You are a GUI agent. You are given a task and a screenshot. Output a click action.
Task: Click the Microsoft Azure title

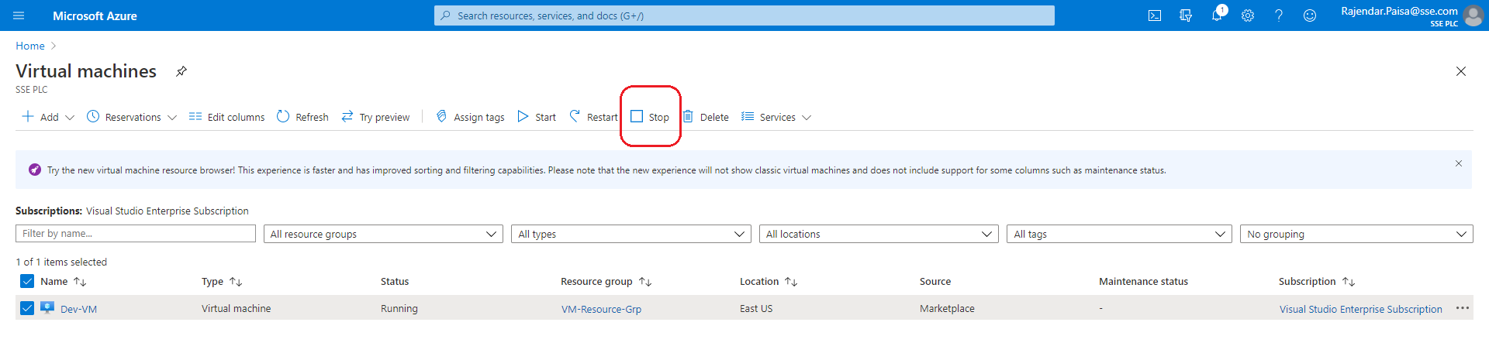click(x=95, y=15)
